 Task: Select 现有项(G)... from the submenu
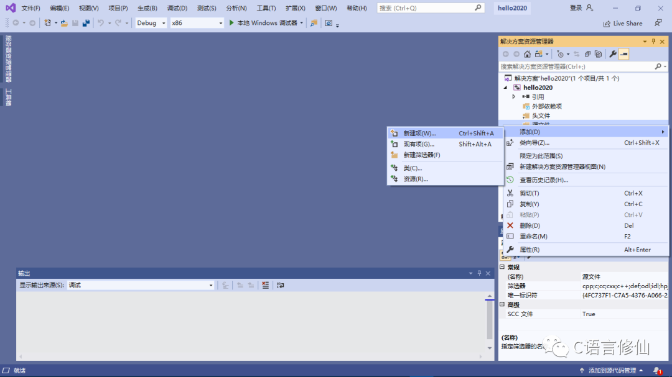(x=445, y=144)
